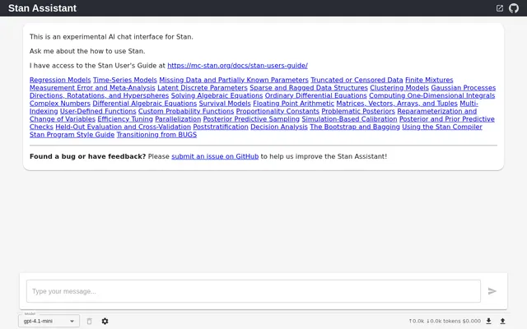The width and height of the screenshot is (527, 329).
Task: Open the Clustering Models link
Action: pyautogui.click(x=399, y=88)
